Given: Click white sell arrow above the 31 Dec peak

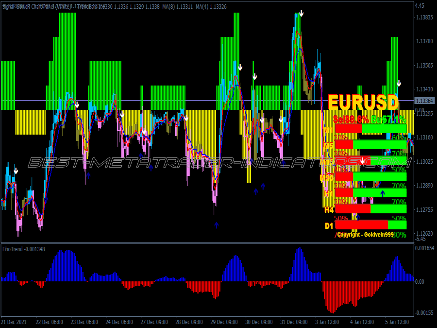Looking at the screenshot, I should coord(301,14).
